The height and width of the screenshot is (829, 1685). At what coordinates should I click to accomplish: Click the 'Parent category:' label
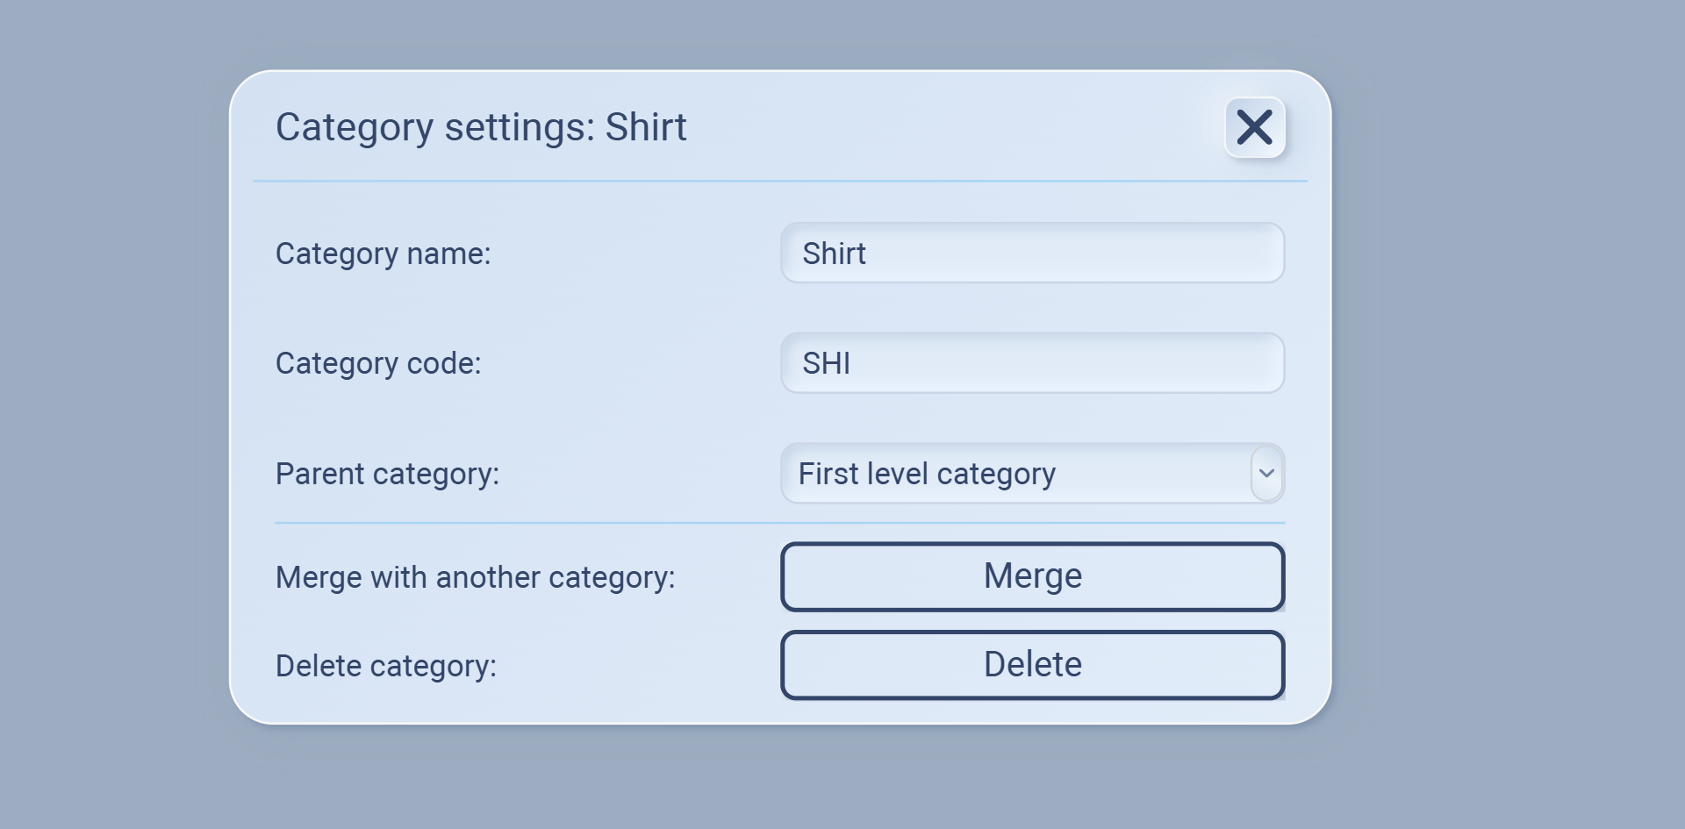pos(387,474)
